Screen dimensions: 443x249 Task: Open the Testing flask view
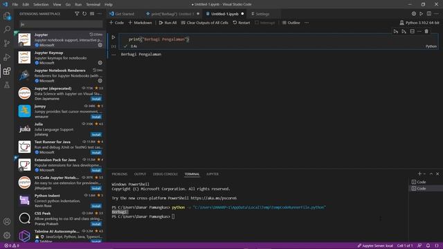pos(7,84)
